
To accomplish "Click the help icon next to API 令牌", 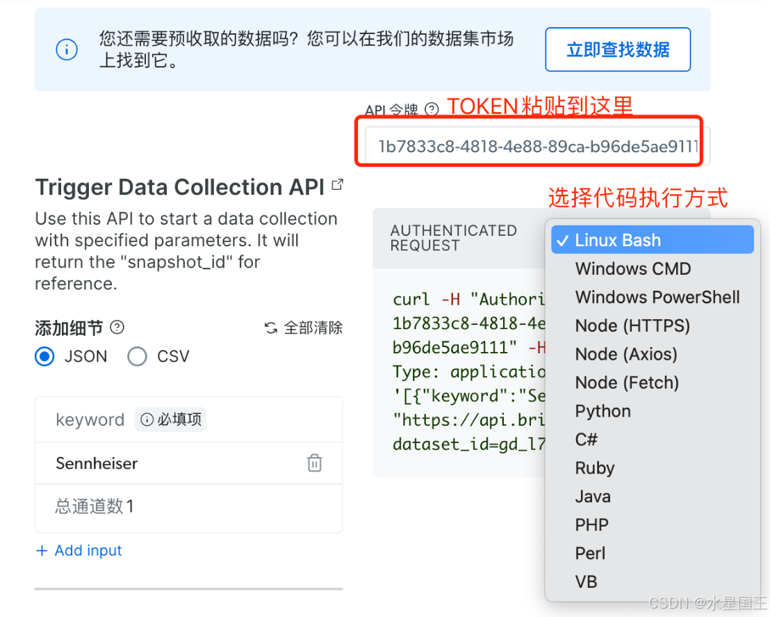I will tap(432, 109).
